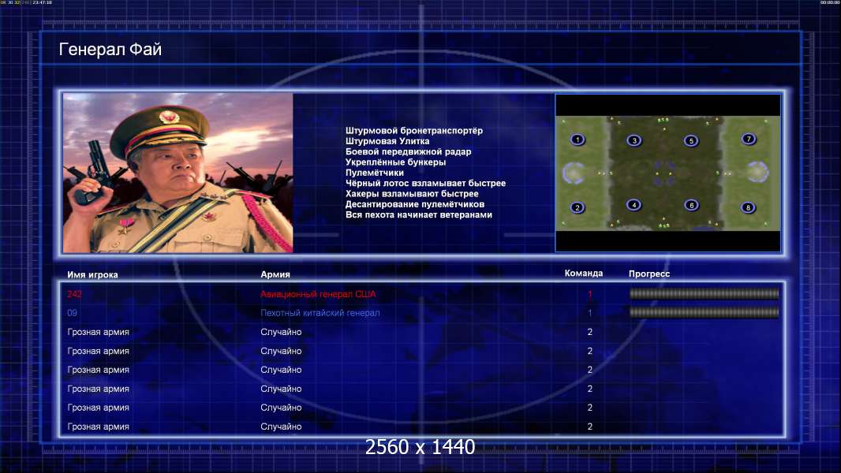The image size is (841, 473).
Task: Click the 'Армия' column header
Action: click(275, 274)
